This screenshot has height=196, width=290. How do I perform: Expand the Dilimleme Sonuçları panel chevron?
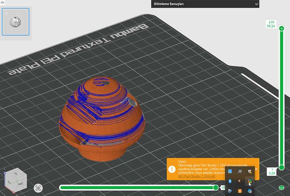click(256, 4)
